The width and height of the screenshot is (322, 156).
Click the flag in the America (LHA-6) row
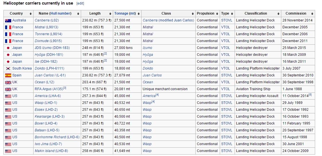click(x=8, y=96)
